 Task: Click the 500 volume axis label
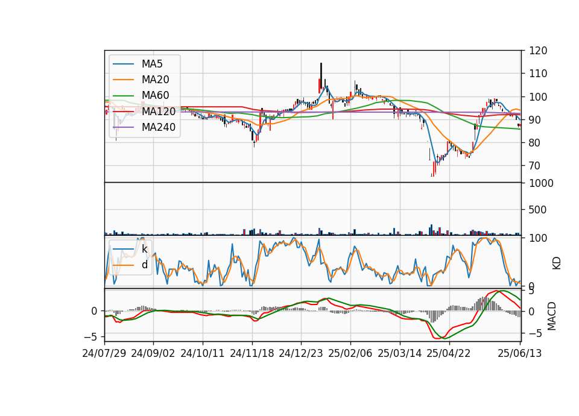click(538, 210)
